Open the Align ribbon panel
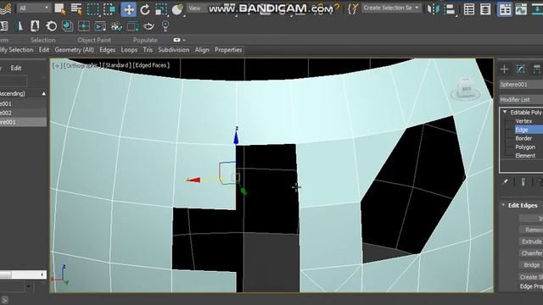The width and height of the screenshot is (543, 305). coord(202,50)
